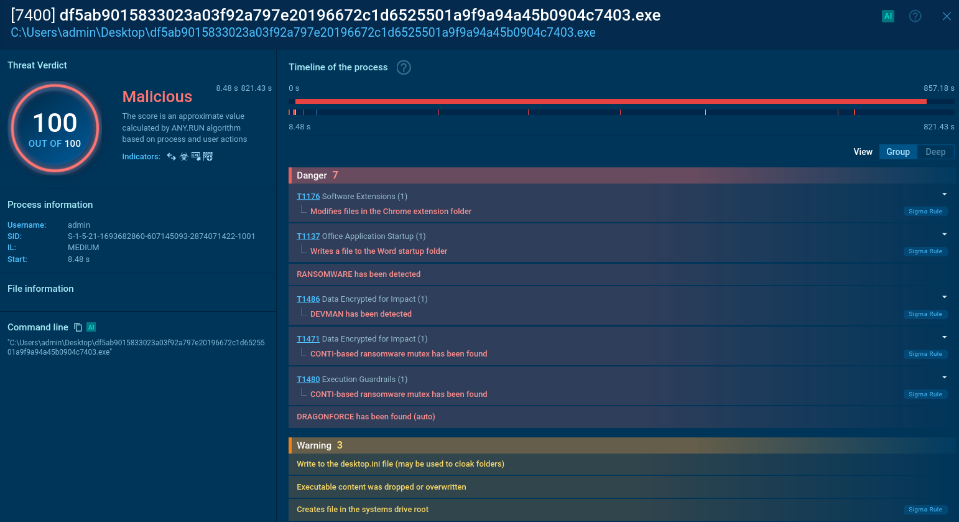Copy the command line with copy icon
Image resolution: width=959 pixels, height=522 pixels.
tap(78, 327)
